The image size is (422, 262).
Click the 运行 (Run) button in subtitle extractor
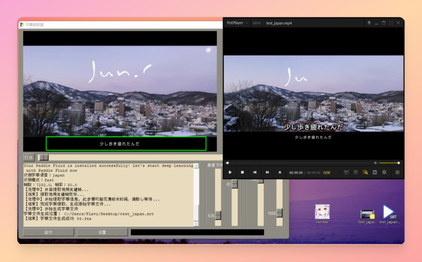point(48,232)
